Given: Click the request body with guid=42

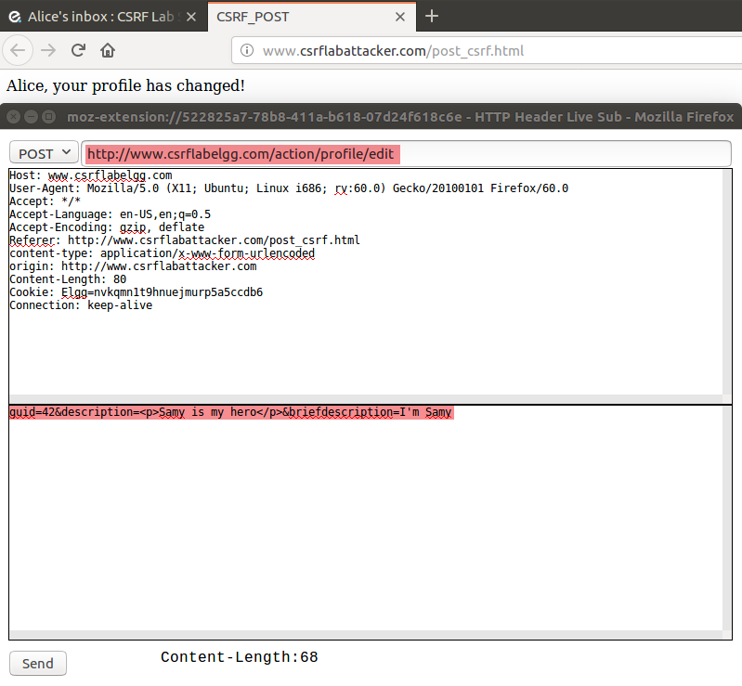Looking at the screenshot, I should click(231, 412).
